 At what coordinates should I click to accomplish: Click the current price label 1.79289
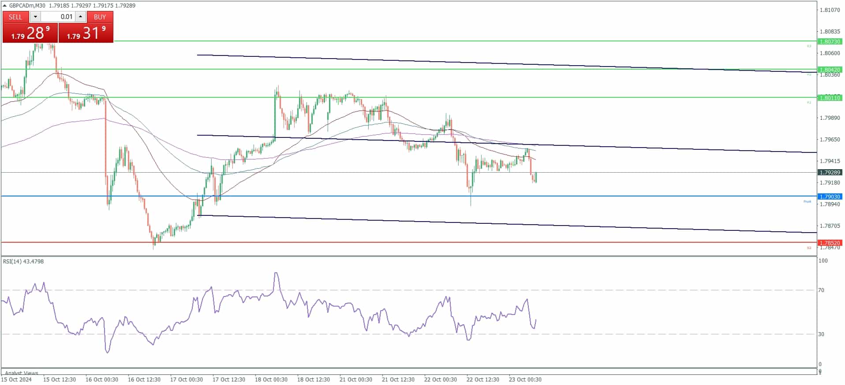[830, 173]
